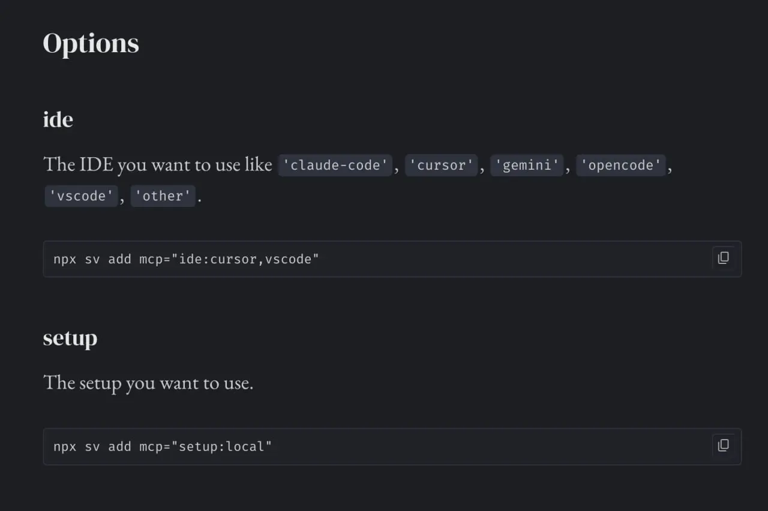This screenshot has width=768, height=511.
Task: Click the setup section heading
Action: 70,338
